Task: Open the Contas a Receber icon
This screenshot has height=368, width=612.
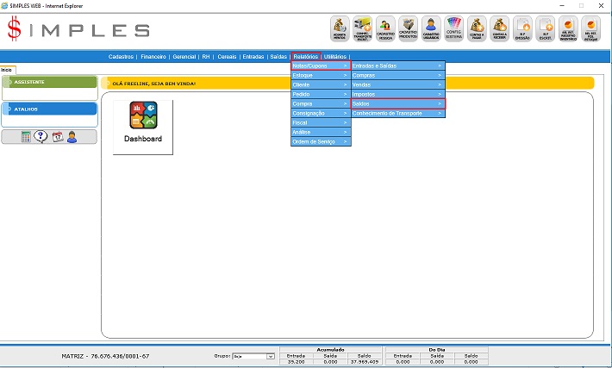Action: point(499,29)
